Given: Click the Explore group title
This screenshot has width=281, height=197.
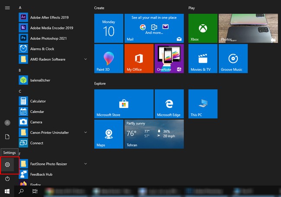Looking at the screenshot, I should point(100,83).
